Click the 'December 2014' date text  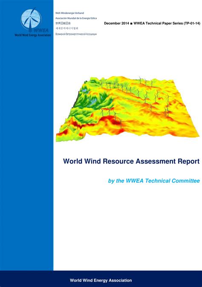click(116, 24)
